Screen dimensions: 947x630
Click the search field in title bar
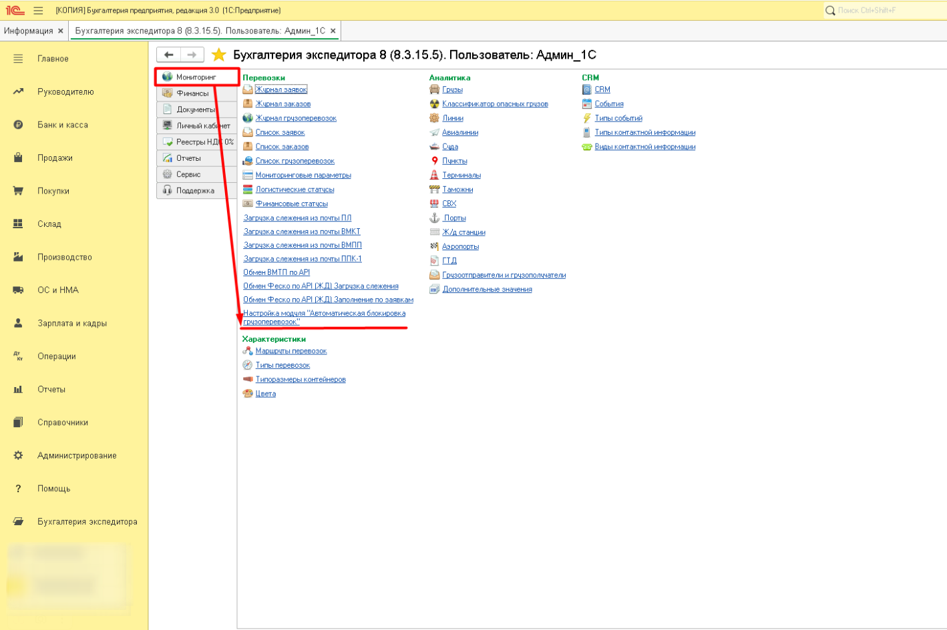click(x=882, y=11)
